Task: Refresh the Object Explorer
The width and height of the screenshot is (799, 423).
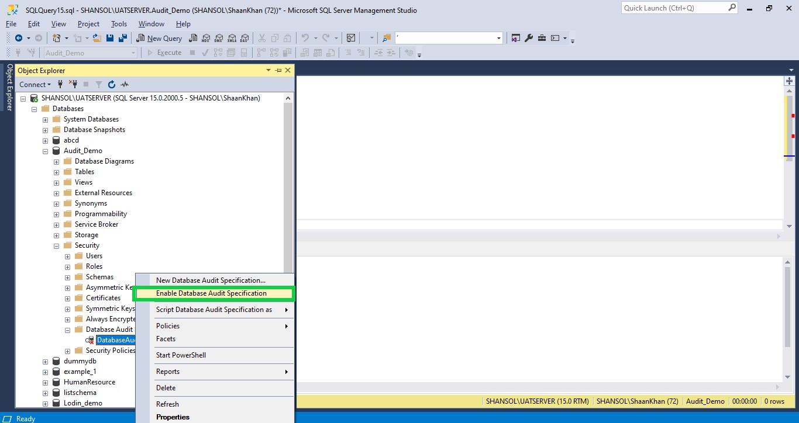Action: point(111,84)
